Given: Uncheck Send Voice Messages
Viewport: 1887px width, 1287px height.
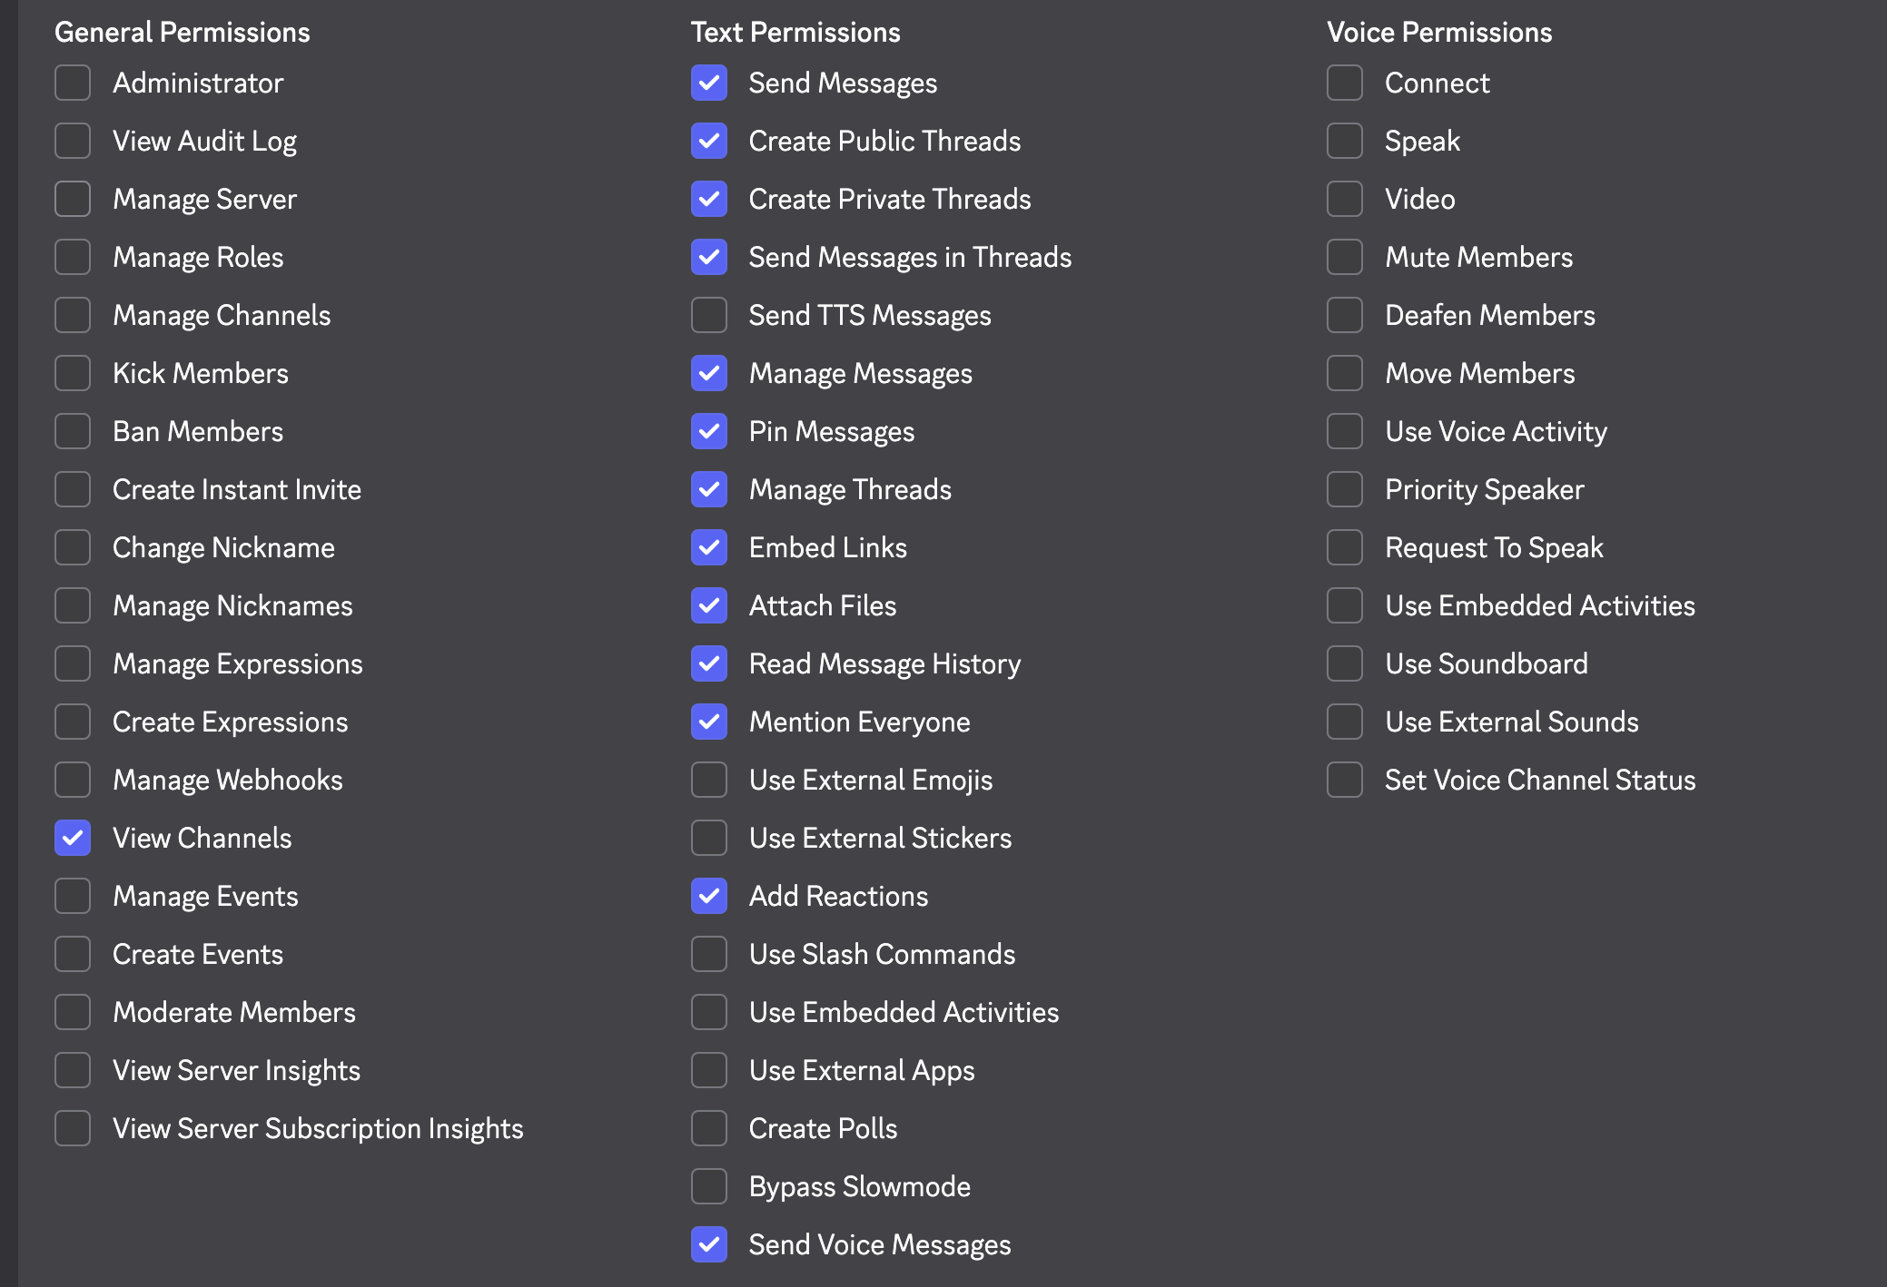Looking at the screenshot, I should (x=709, y=1244).
